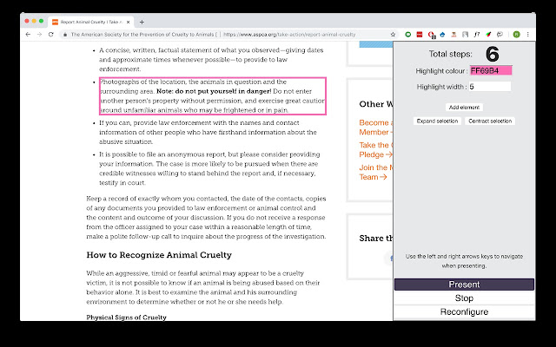The image size is (556, 347).
Task: Click the blue circular arrow extension icon
Action: click(442, 35)
